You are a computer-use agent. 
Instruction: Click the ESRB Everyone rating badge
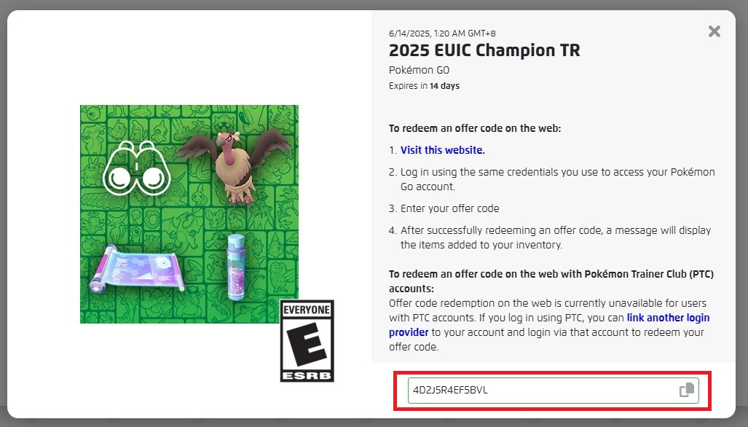point(307,340)
